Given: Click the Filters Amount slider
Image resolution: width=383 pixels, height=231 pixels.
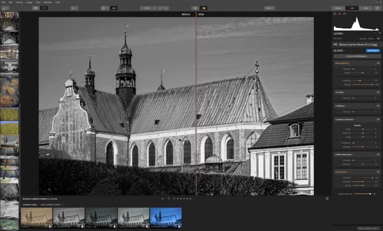Looking at the screenshot, I should click(x=362, y=194).
